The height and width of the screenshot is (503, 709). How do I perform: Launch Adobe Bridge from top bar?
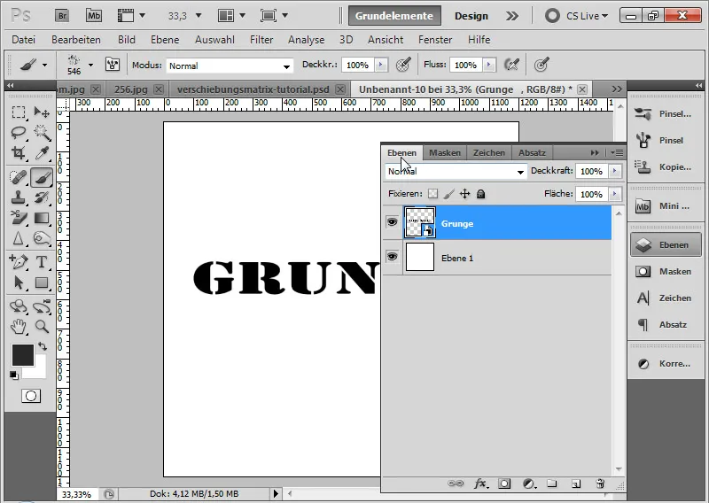(x=62, y=16)
